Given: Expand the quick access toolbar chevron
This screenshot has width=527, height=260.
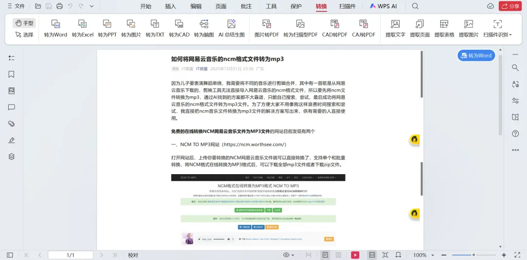Looking at the screenshot, I should (x=92, y=6).
